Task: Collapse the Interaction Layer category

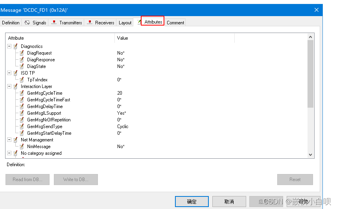Action: (x=9, y=86)
